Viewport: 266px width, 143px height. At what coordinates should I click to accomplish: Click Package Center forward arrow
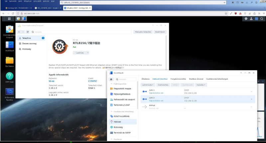coord(23,32)
